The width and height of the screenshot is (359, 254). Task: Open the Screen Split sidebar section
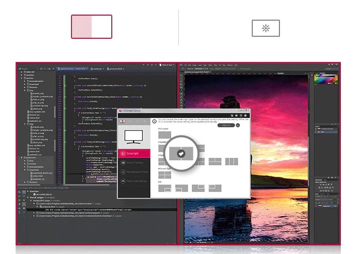click(134, 153)
